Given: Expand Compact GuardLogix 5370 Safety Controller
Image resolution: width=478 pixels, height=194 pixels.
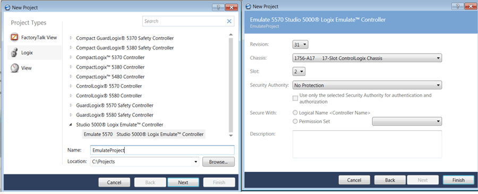Looking at the screenshot, I should pos(71,38).
